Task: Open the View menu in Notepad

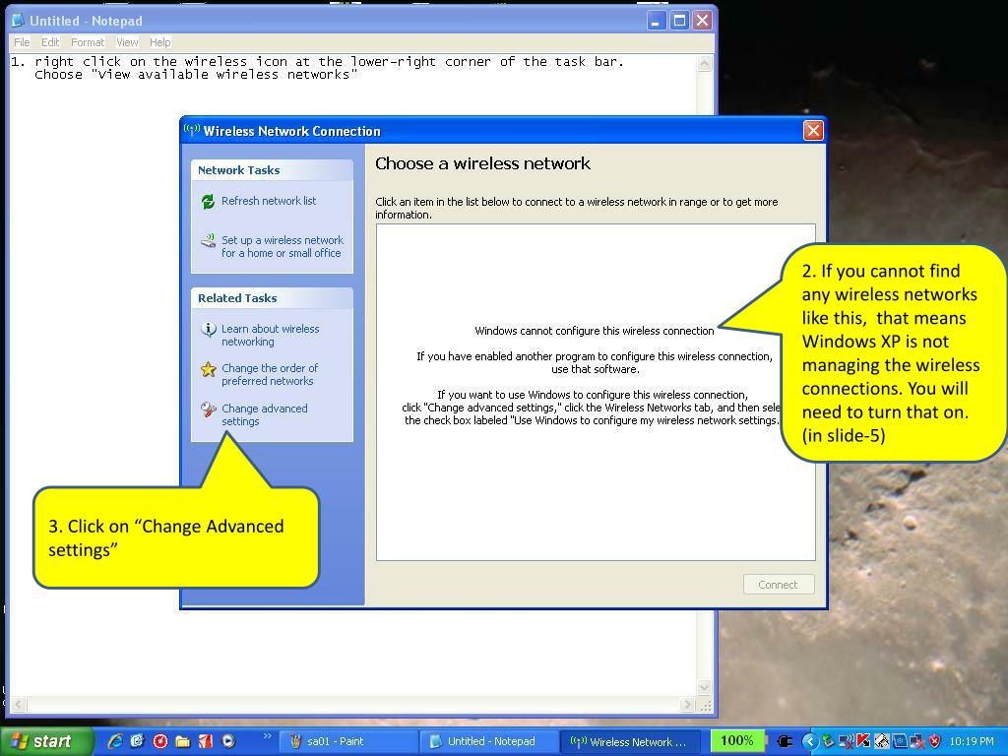Action: 127,42
